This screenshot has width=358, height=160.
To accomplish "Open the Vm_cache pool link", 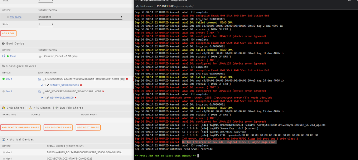I will (x=16, y=17).
